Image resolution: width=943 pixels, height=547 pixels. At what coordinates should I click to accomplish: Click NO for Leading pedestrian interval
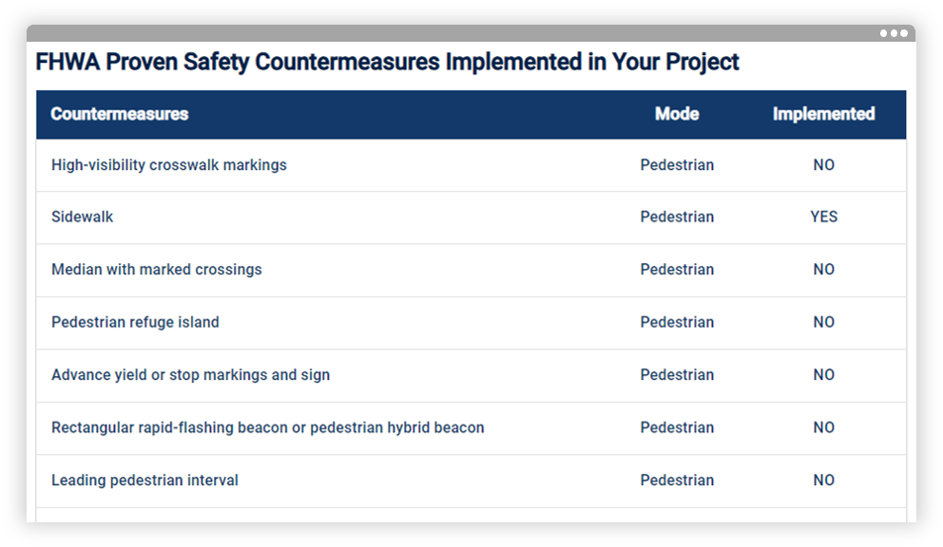(x=824, y=481)
